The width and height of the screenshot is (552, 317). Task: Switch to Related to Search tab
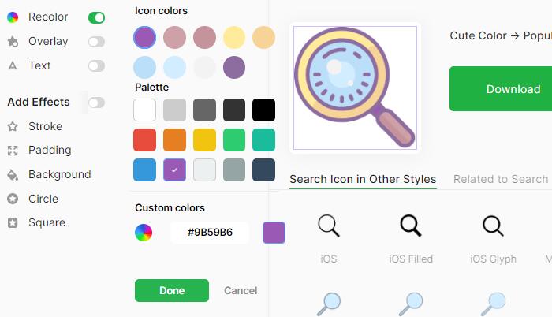(x=501, y=179)
